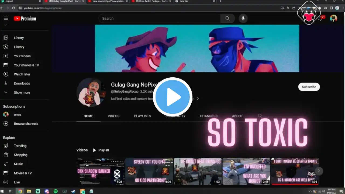345x194 pixels.
Task: Switch to the PLAYLISTS tab
Action: pyautogui.click(x=142, y=116)
